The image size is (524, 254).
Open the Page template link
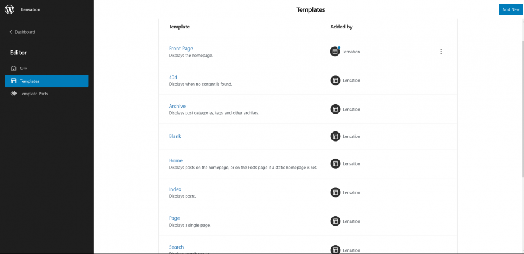[174, 218]
